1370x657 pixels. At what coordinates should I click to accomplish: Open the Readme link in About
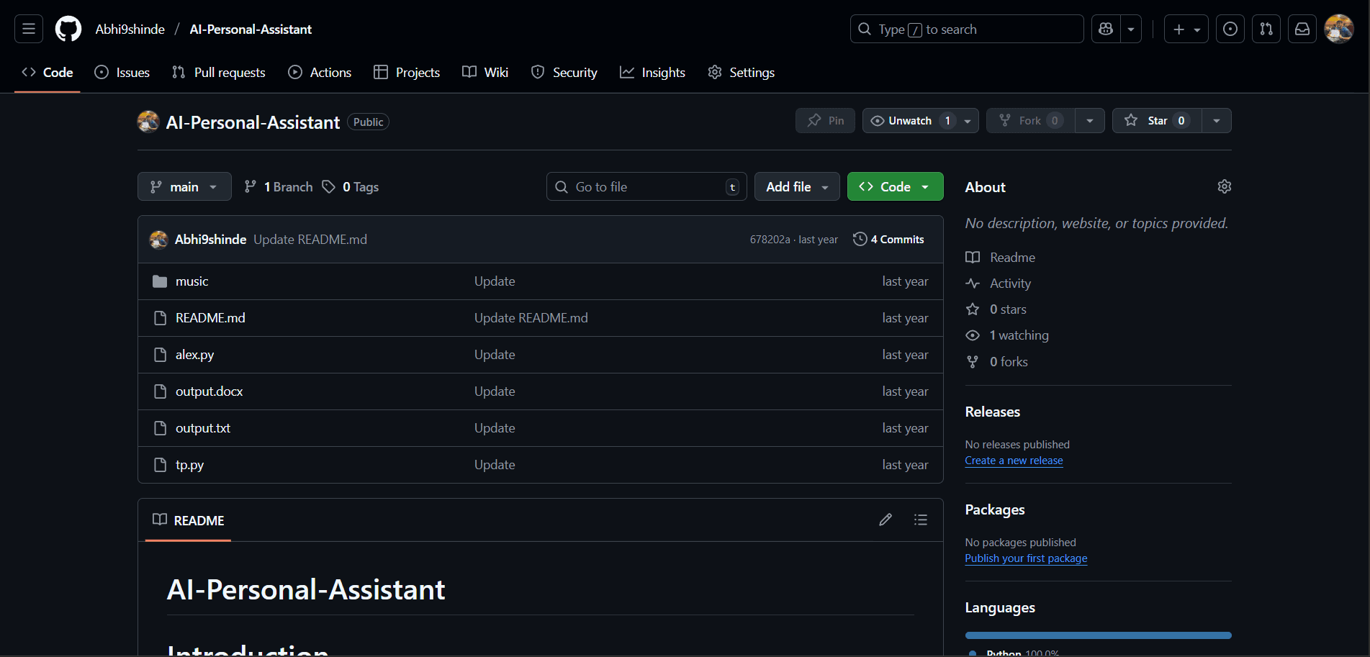(1001, 258)
